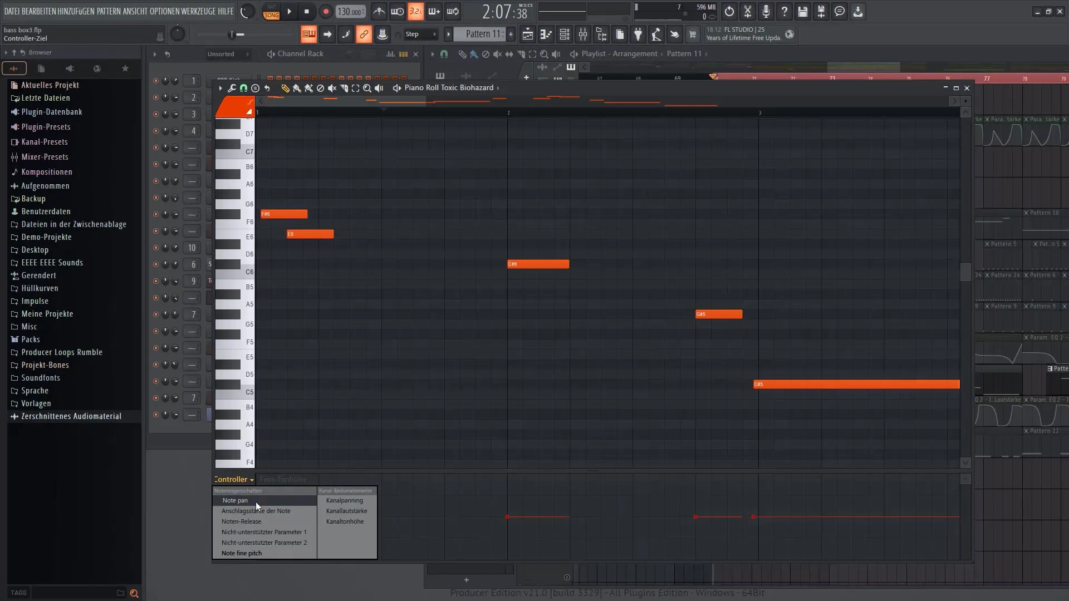Open piano roll snap magnet options
The image size is (1069, 601).
point(243,88)
